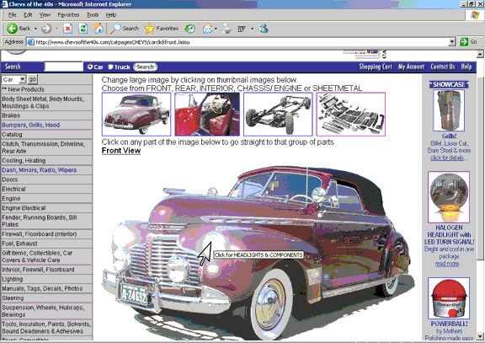
Task: Open the Steering category
Action: pos(13,298)
